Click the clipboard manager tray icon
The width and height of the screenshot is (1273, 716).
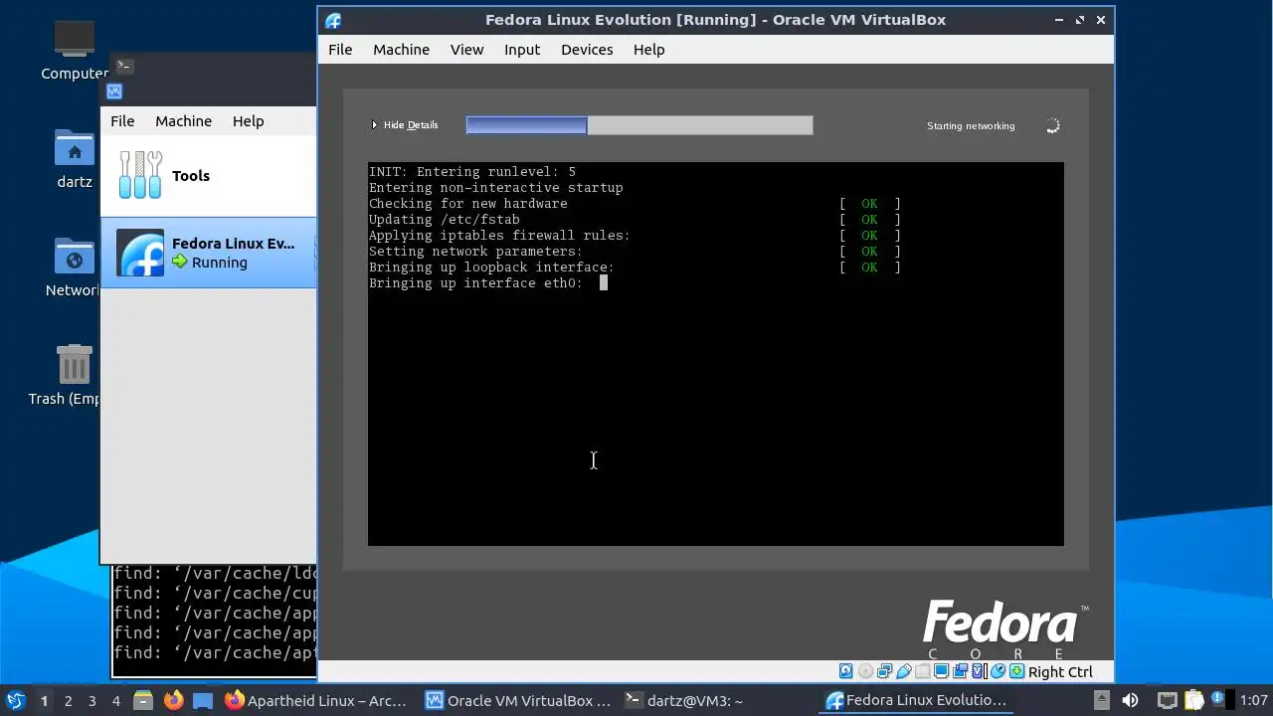[1194, 700]
